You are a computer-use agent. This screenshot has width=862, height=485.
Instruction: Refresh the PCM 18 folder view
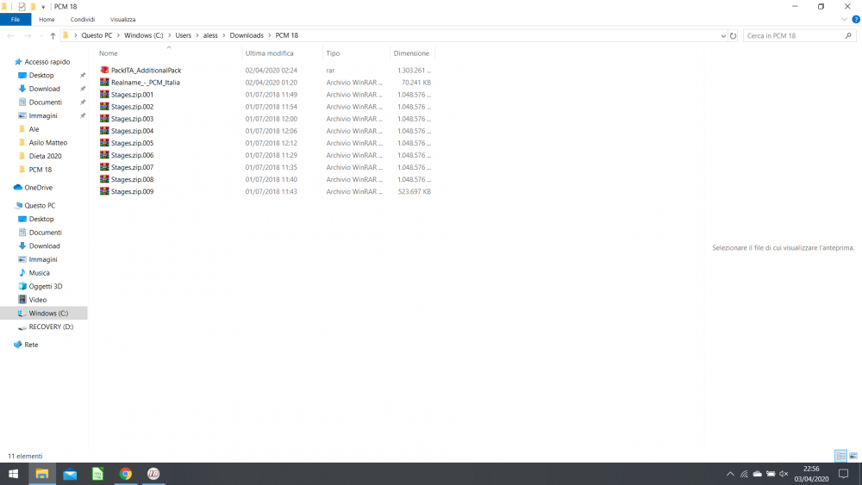[733, 35]
